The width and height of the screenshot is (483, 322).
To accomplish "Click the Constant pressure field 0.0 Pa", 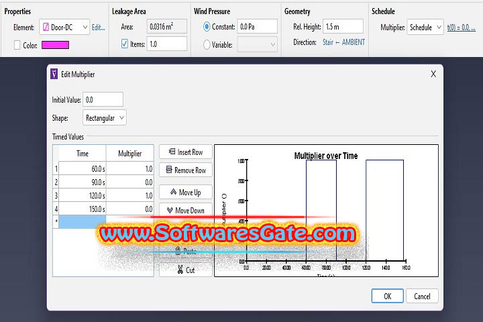I will coord(257,26).
